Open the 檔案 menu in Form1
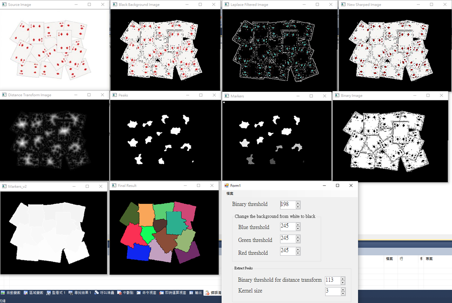This screenshot has height=303, width=452. coord(230,194)
